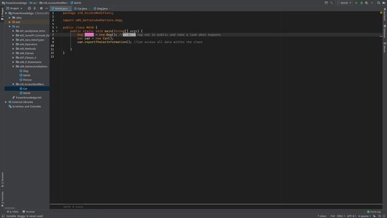The height and width of the screenshot is (218, 387).
Task: Click the import statement on line 3
Action: coord(93,20)
